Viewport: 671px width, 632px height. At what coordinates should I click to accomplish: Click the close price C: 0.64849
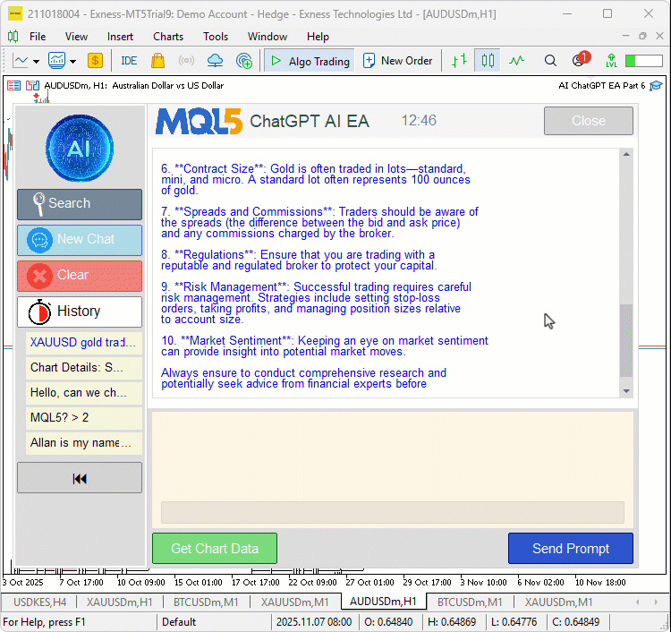click(575, 622)
